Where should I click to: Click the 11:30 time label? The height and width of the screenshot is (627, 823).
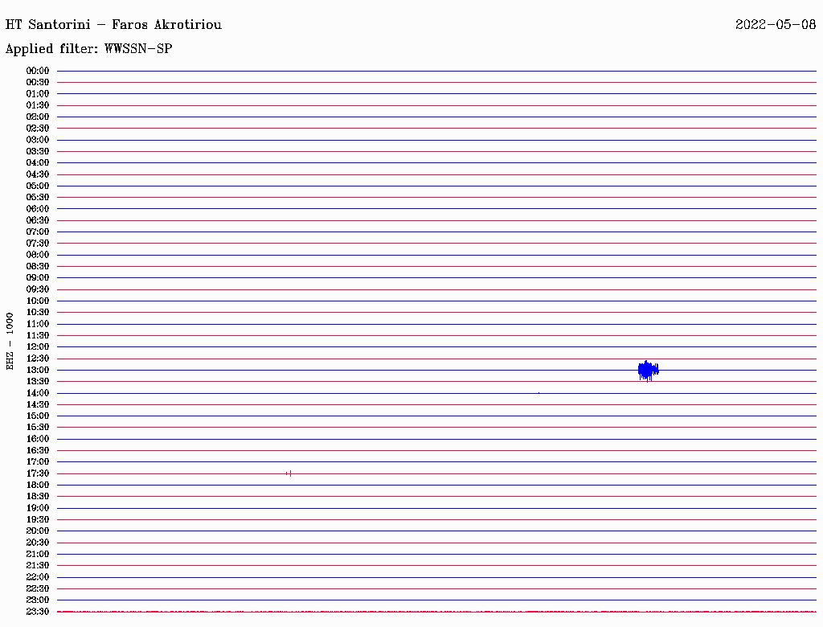[38, 335]
